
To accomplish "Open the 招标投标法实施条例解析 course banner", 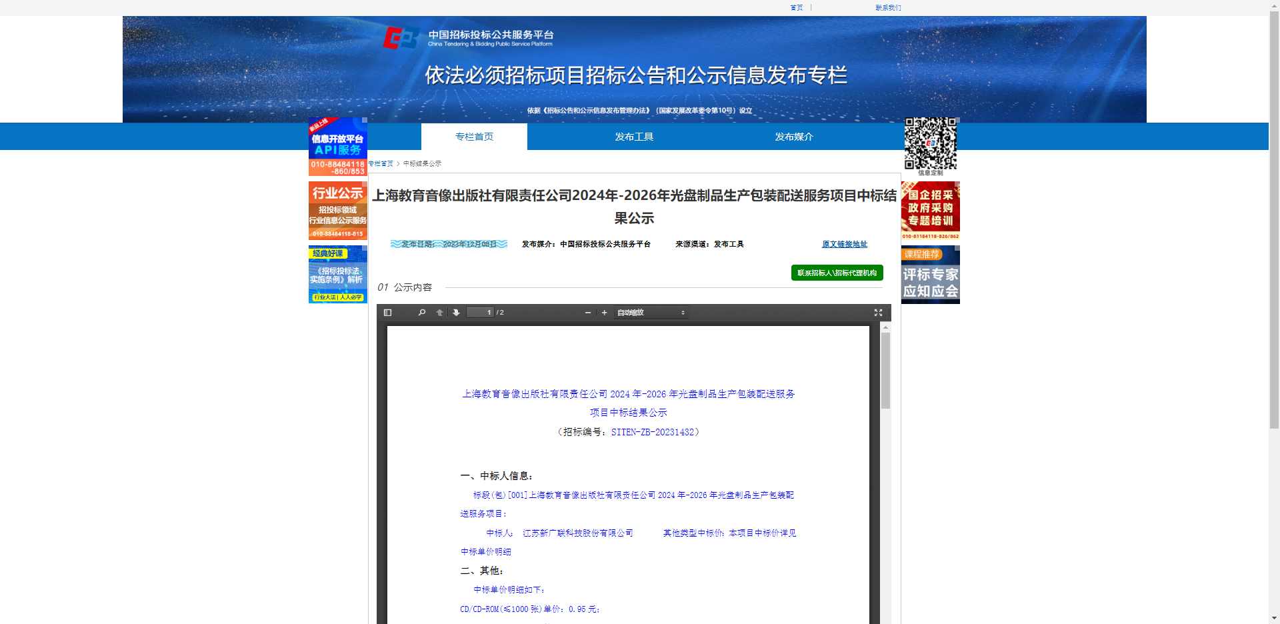I will click(x=338, y=275).
